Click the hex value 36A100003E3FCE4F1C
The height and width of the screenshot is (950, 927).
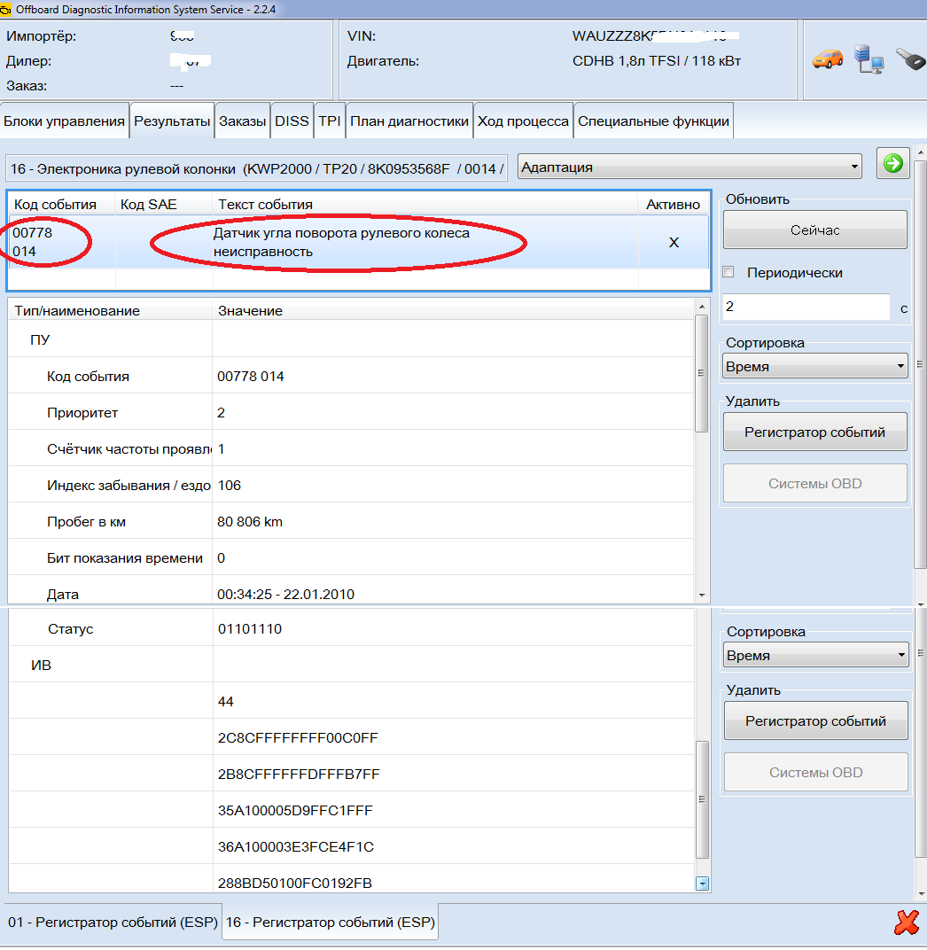point(296,847)
